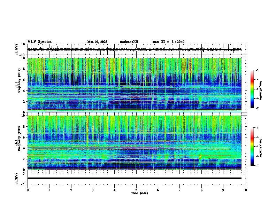Select the date text "Mar.14, 2025"
Viewport: 276px width, 213px height.
point(97,42)
